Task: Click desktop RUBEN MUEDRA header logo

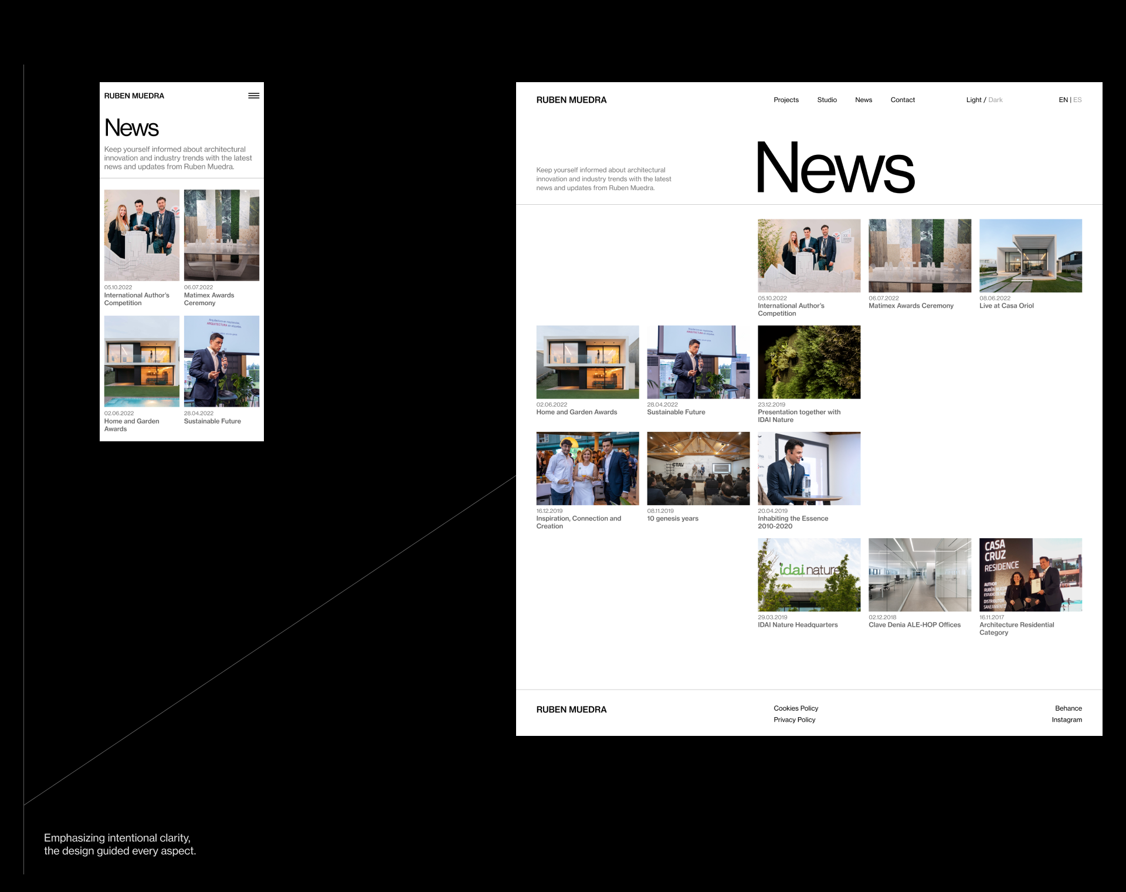Action: (571, 100)
